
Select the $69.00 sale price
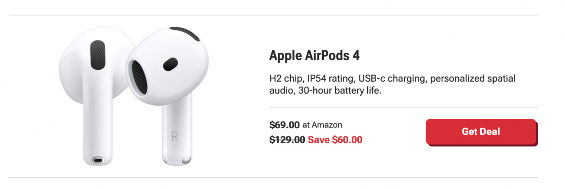point(284,125)
